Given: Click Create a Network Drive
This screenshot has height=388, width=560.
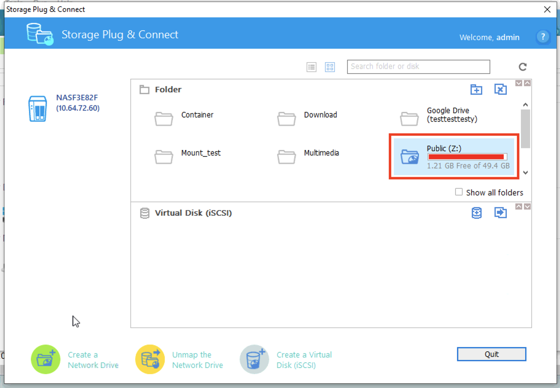Looking at the screenshot, I should (75, 360).
